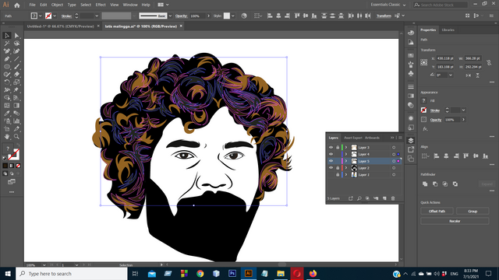Click Flip Horizontally in Transform section

pos(468,75)
